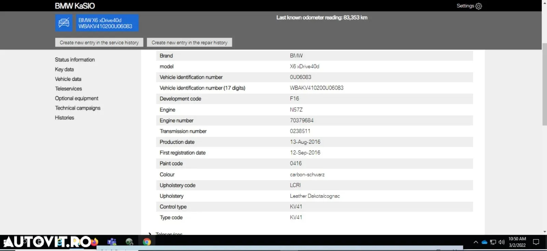
Task: Click the model value X6 xDrive40d in the table
Action: [x=304, y=66]
